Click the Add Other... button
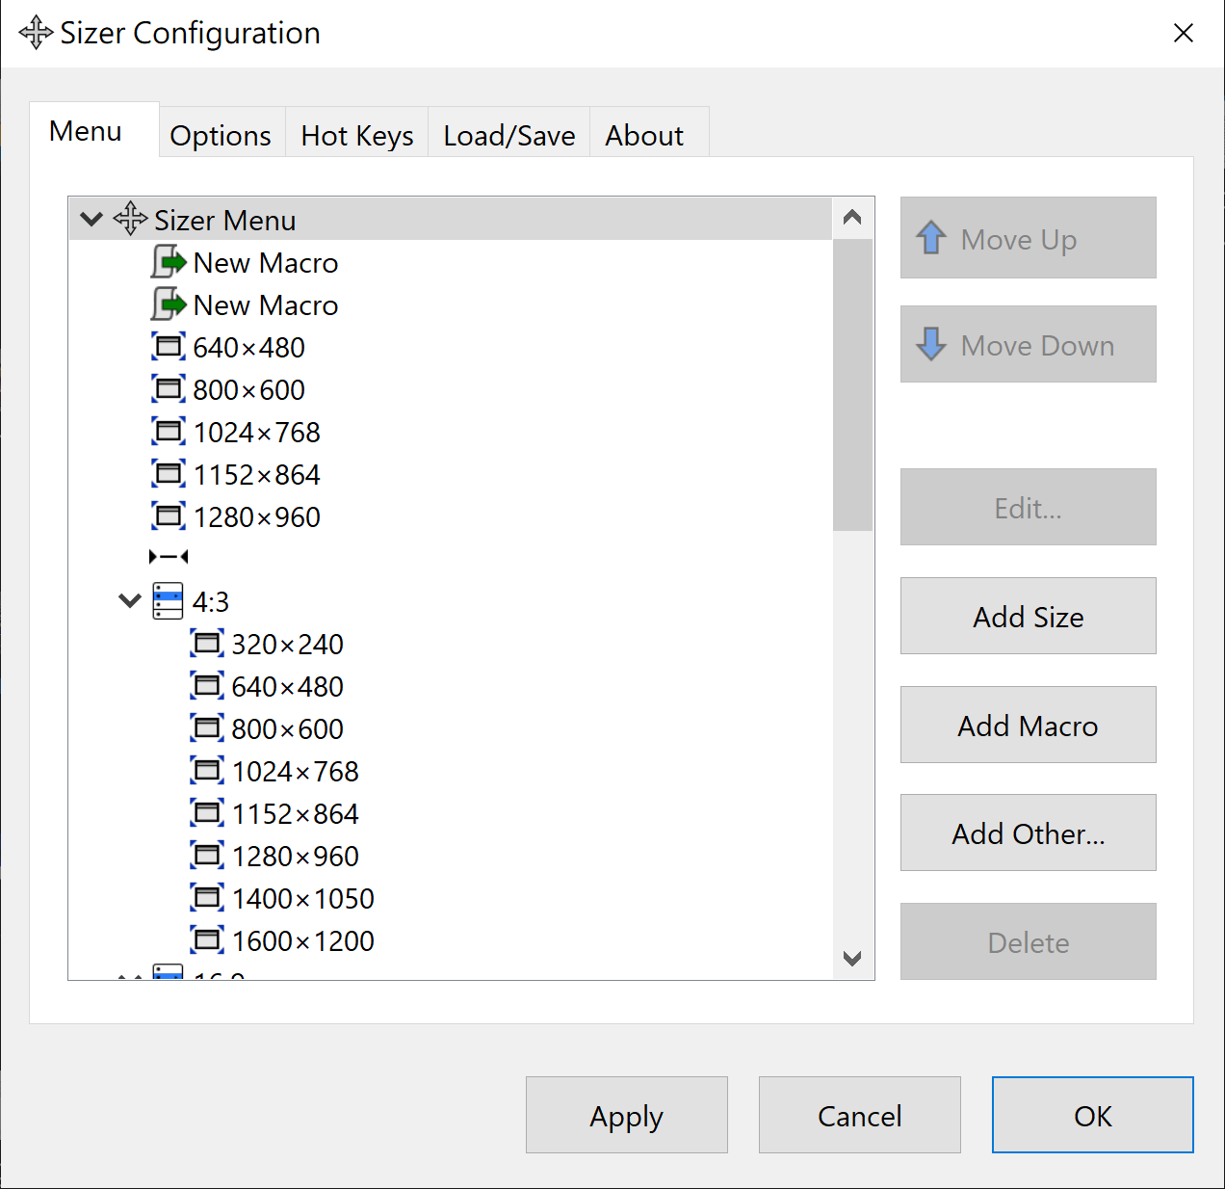 pos(1028,833)
